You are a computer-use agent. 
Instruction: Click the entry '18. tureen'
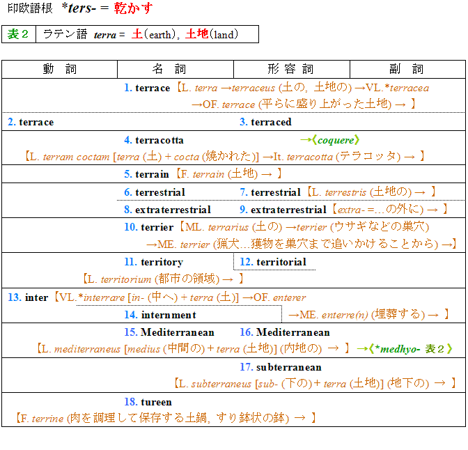coord(148,402)
